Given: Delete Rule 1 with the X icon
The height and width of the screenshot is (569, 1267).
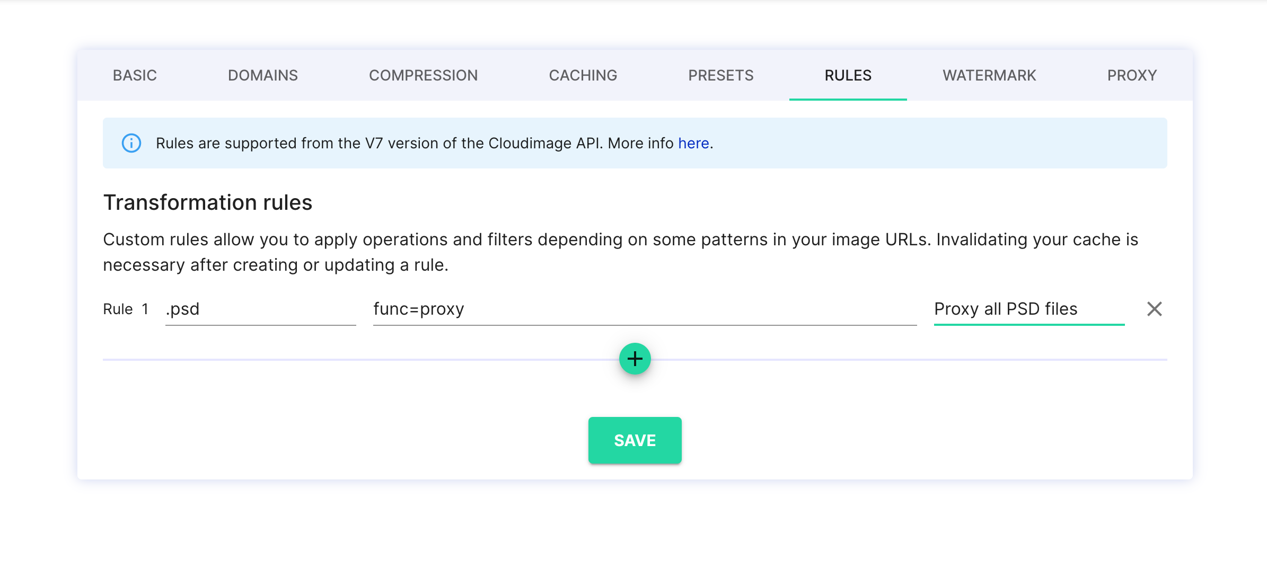Looking at the screenshot, I should pos(1154,309).
